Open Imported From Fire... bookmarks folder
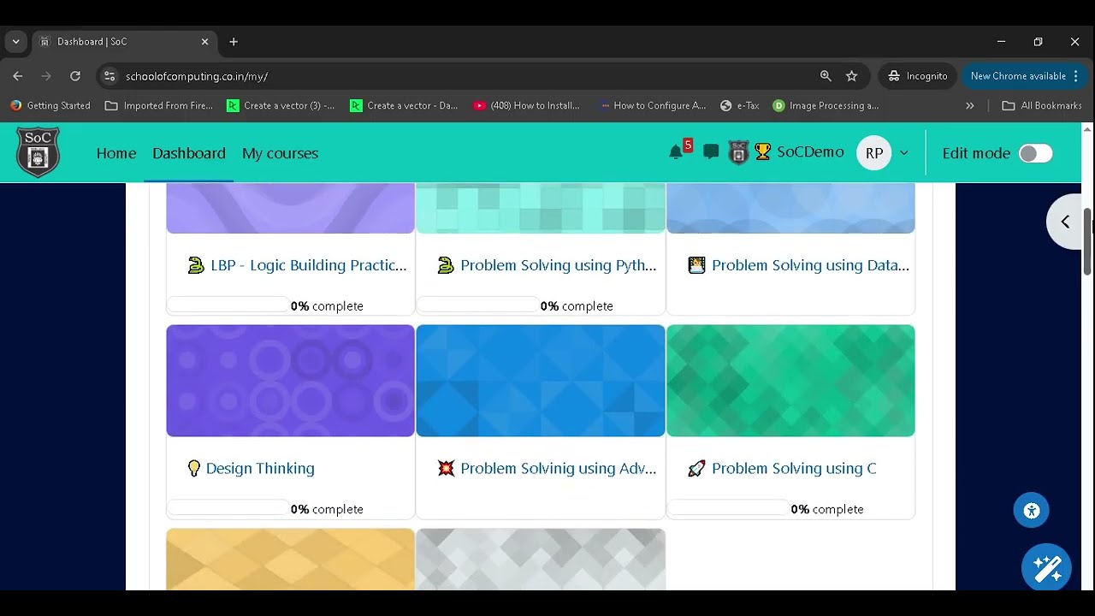Screen dimensions: 1095x616 coord(159,105)
